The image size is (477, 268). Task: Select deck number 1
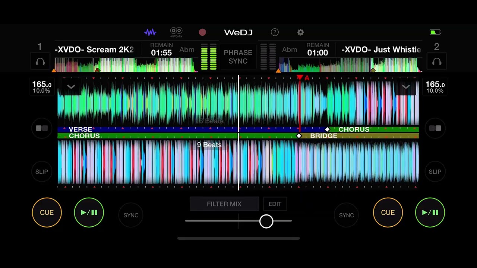click(40, 47)
